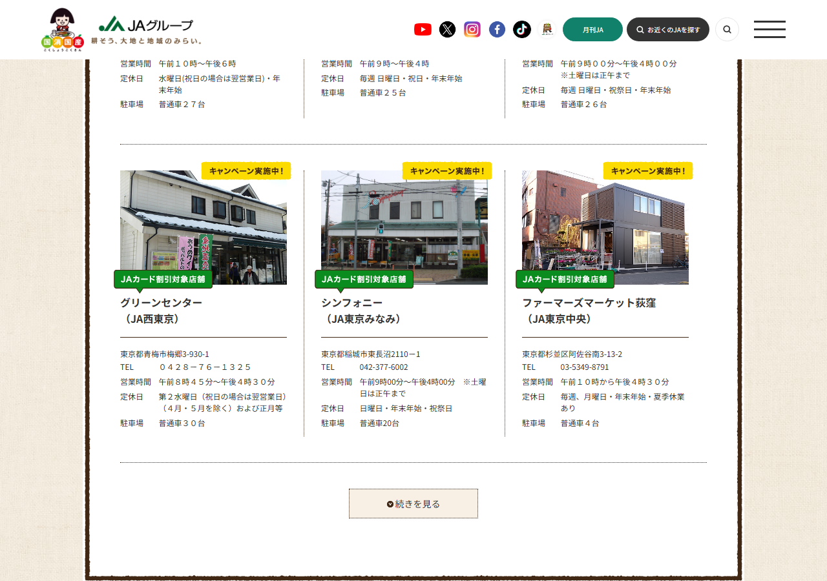
Task: Click the phone number 03-5349-8791
Action: point(585,367)
